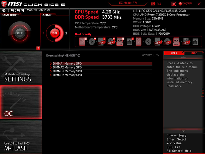The width and height of the screenshot is (205, 154).
Task: Select the UEFI USB key boot icon
Action: coord(120,42)
